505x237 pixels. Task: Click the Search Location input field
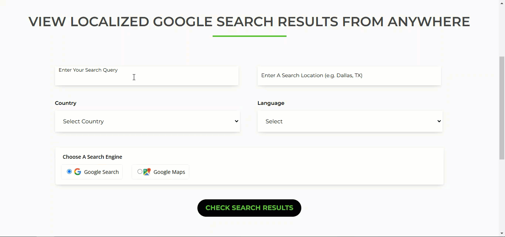(x=349, y=76)
